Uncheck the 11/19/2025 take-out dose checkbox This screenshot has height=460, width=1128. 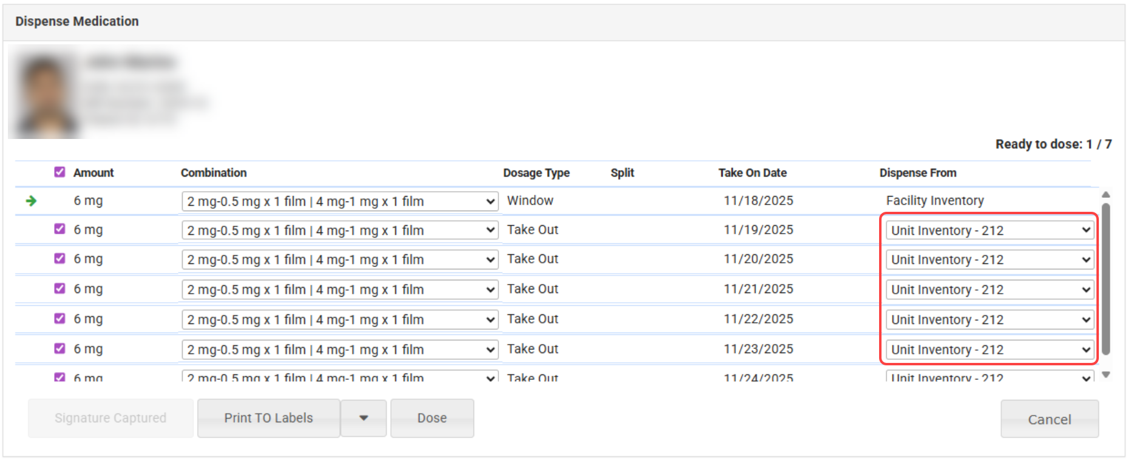coord(59,229)
